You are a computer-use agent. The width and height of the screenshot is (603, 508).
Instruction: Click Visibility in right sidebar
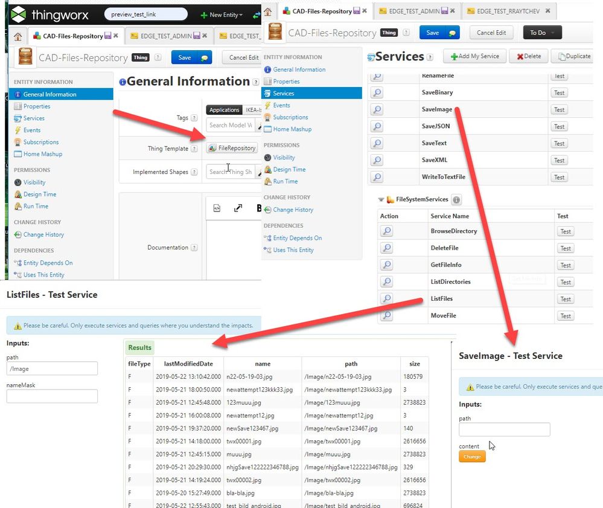tap(284, 158)
